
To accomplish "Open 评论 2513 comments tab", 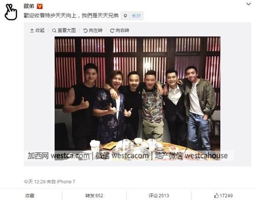I will 159,195.
